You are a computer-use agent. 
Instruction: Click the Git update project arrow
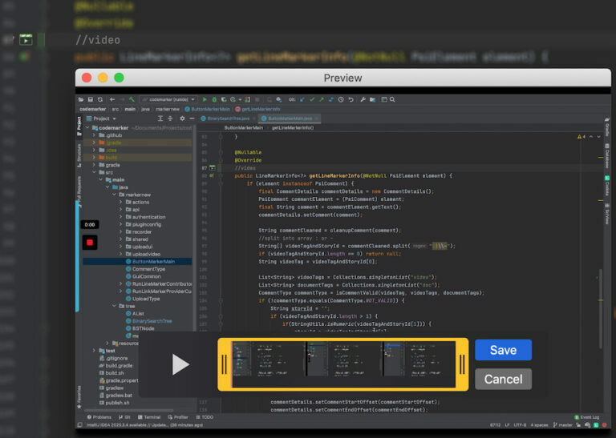(x=302, y=99)
